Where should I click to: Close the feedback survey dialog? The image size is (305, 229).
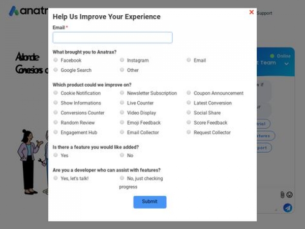pos(251,12)
